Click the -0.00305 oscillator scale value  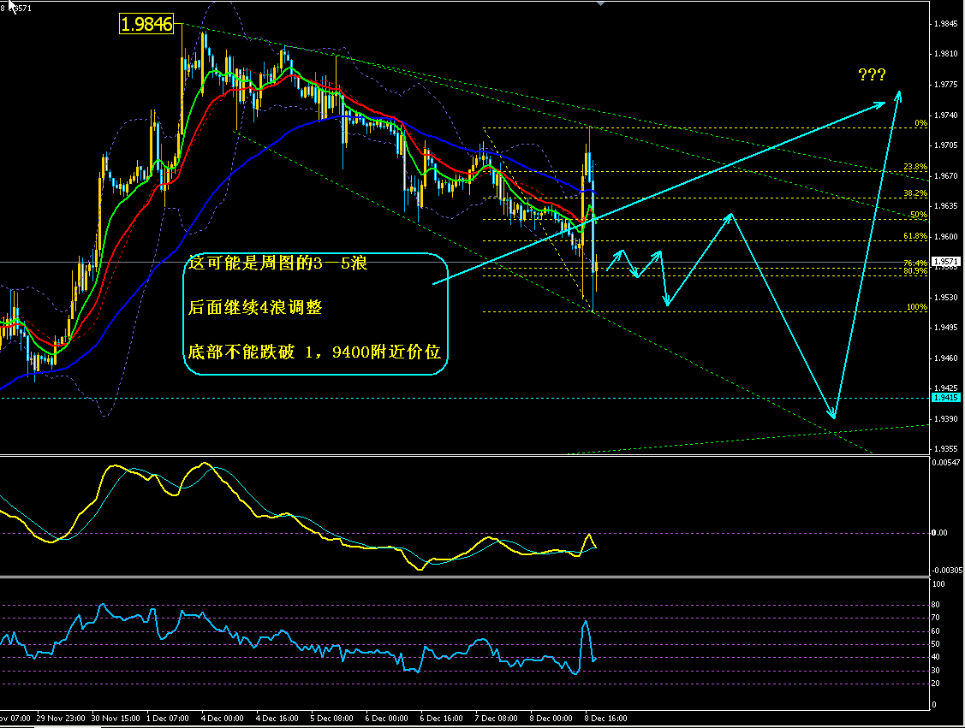tap(946, 571)
